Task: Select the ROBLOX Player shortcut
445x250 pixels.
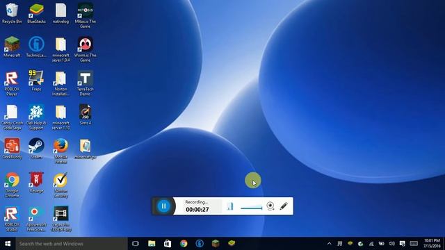Action: [12, 83]
